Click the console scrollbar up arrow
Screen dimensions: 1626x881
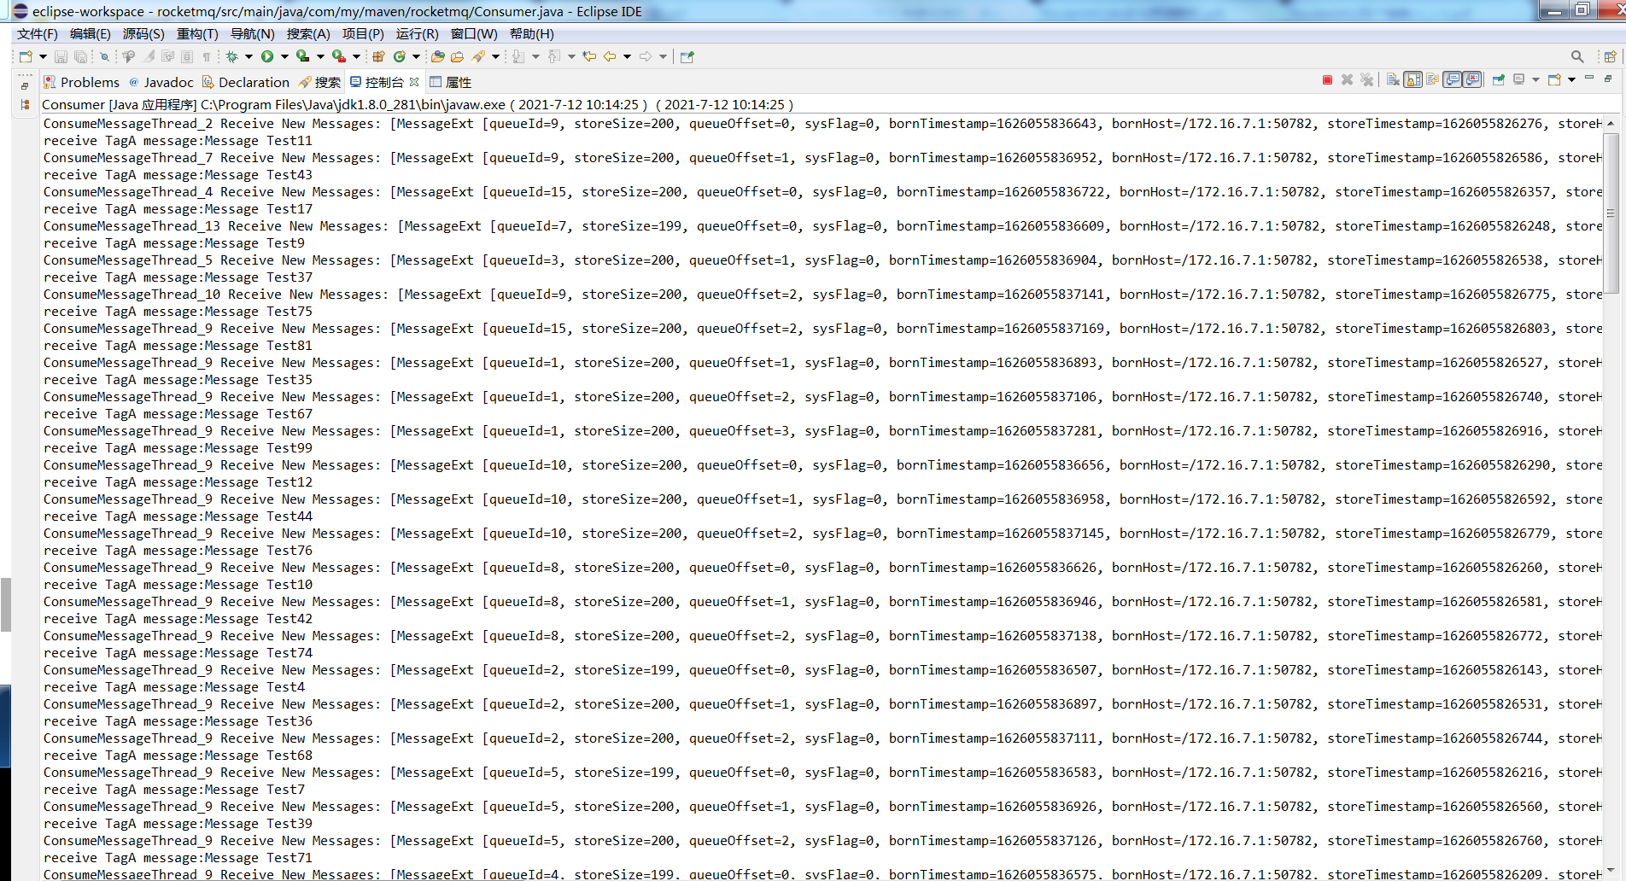(1611, 124)
